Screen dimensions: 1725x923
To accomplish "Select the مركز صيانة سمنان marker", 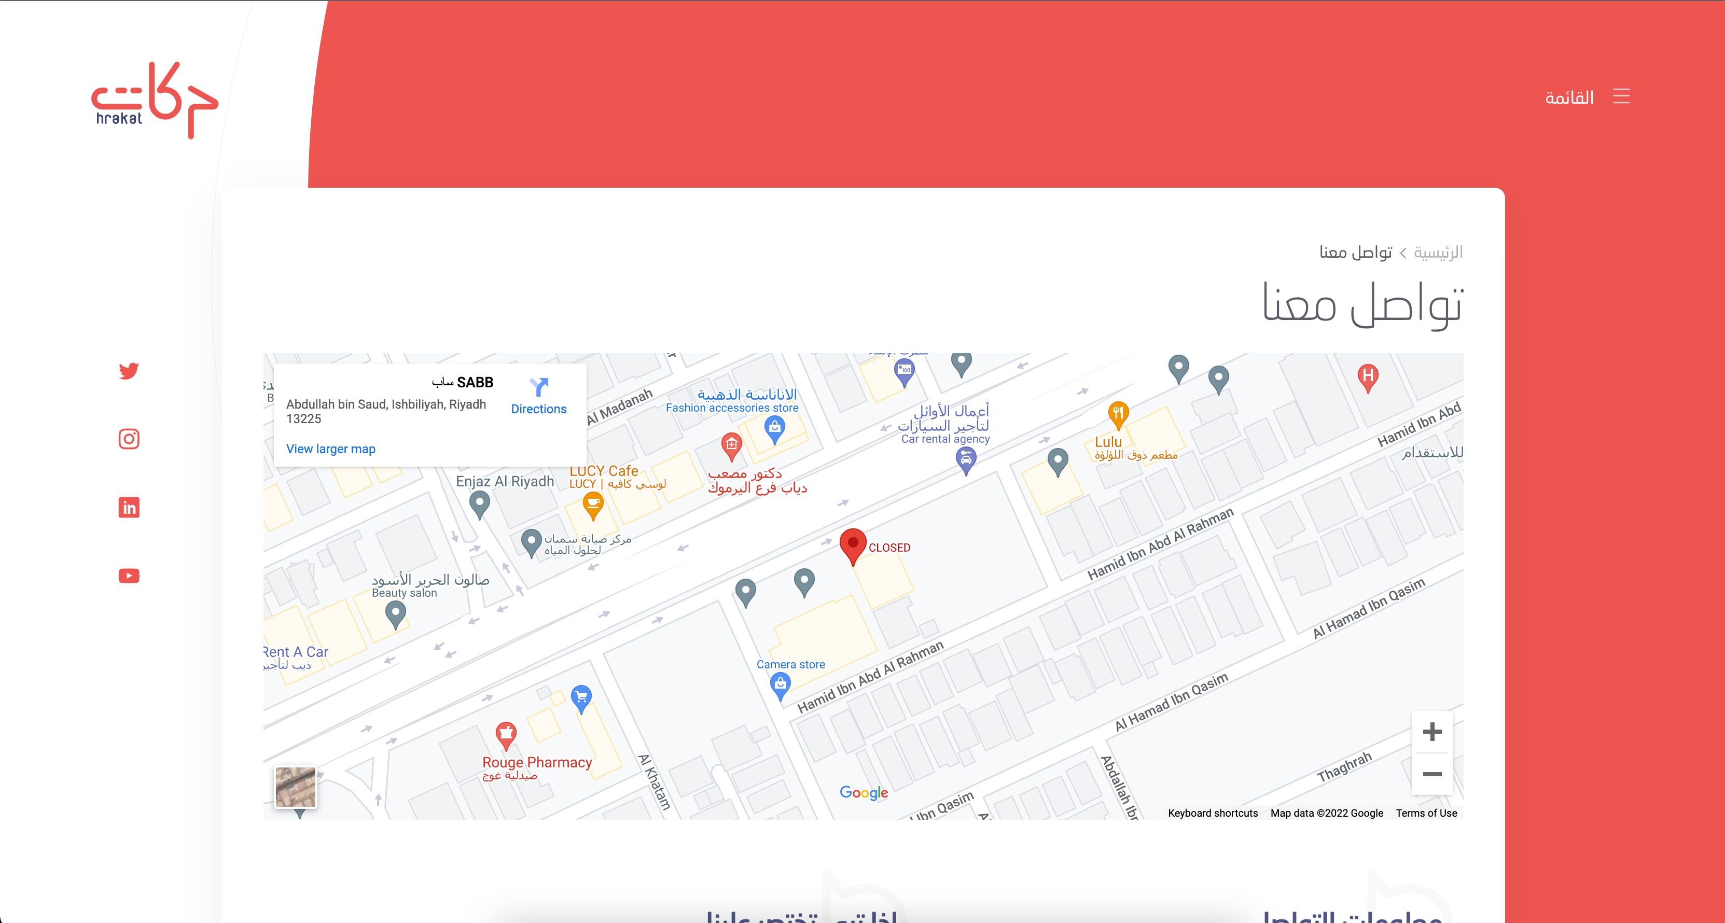I will [531, 543].
